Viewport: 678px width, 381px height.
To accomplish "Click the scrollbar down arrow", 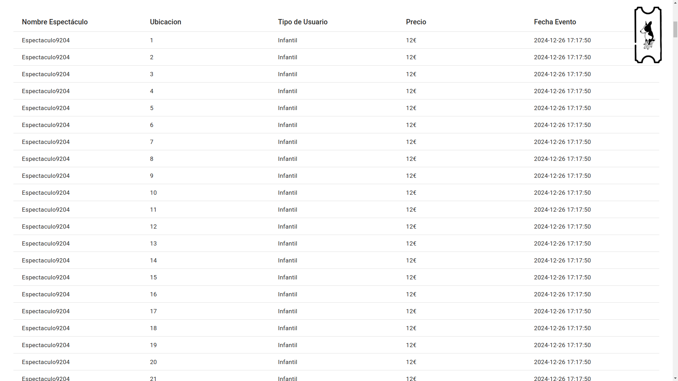I will click(x=675, y=378).
